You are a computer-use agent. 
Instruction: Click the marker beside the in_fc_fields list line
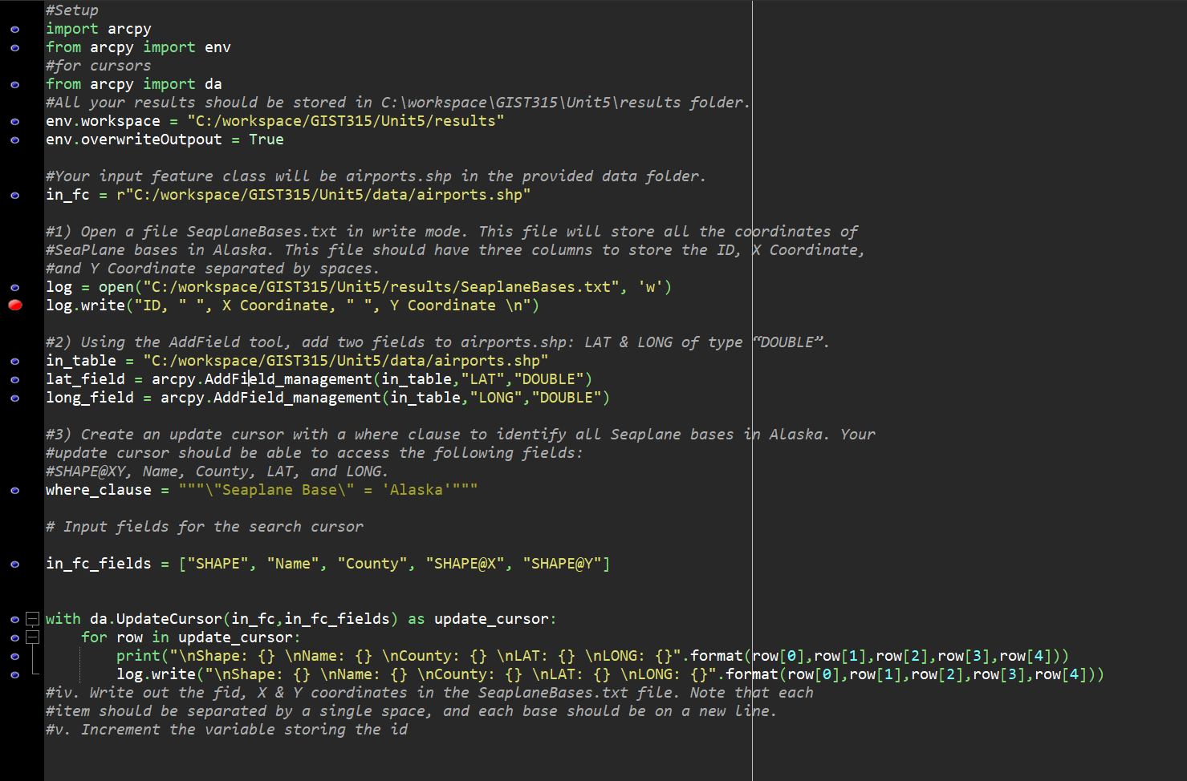pyautogui.click(x=14, y=563)
